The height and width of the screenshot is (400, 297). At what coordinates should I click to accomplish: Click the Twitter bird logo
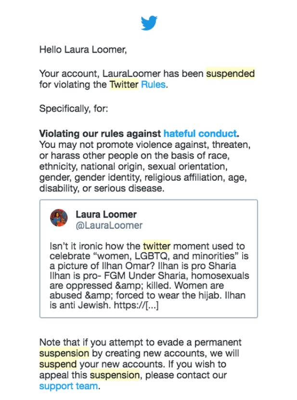[x=149, y=23]
